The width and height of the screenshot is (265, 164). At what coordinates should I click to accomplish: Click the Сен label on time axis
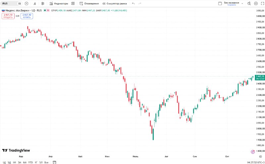(x=195, y=156)
